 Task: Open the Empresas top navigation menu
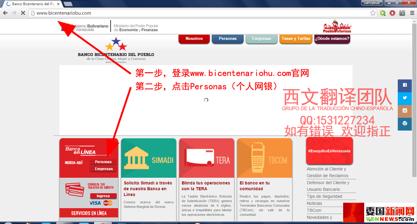[262, 39]
